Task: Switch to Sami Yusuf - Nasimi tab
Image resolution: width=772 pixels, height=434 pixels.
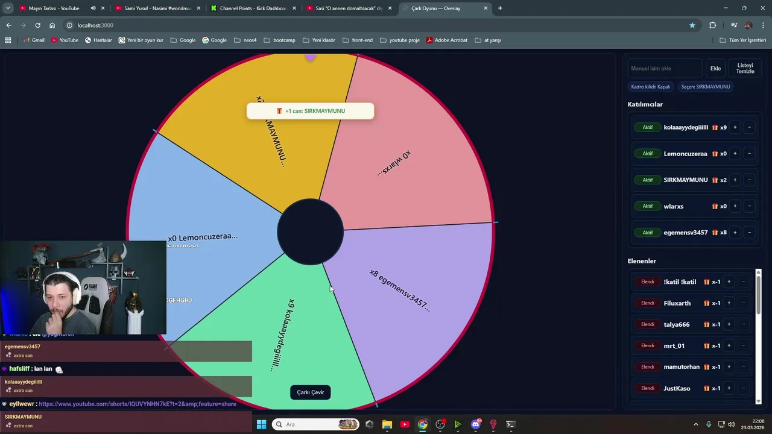Action: [x=157, y=8]
